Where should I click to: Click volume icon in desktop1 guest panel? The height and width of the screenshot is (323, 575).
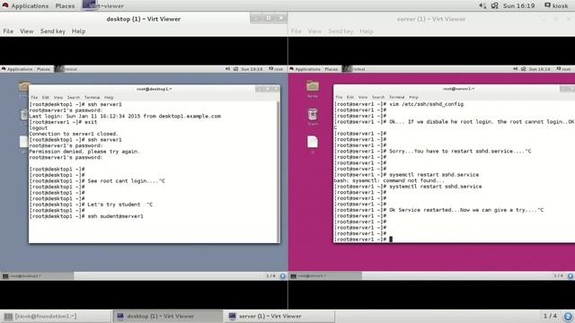(x=227, y=69)
